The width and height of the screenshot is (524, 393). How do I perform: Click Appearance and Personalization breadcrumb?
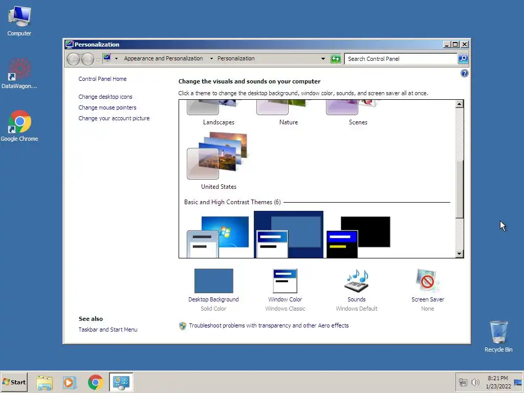(163, 58)
